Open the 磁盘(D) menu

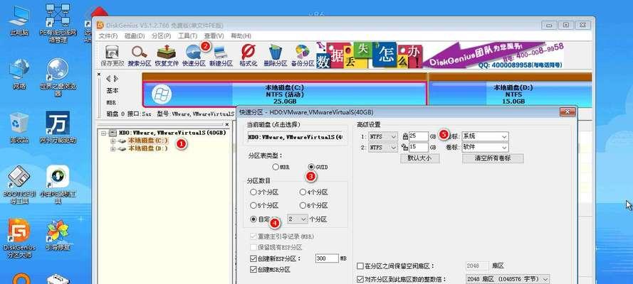[135, 35]
